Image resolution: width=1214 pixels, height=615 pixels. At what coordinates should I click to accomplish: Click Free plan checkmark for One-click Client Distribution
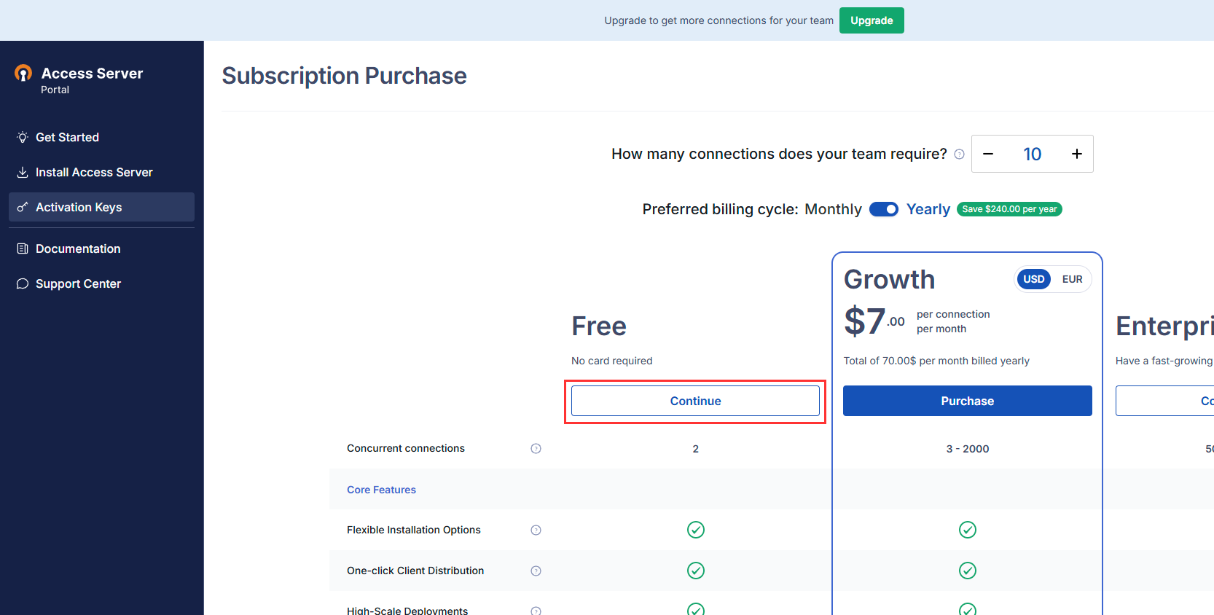696,571
